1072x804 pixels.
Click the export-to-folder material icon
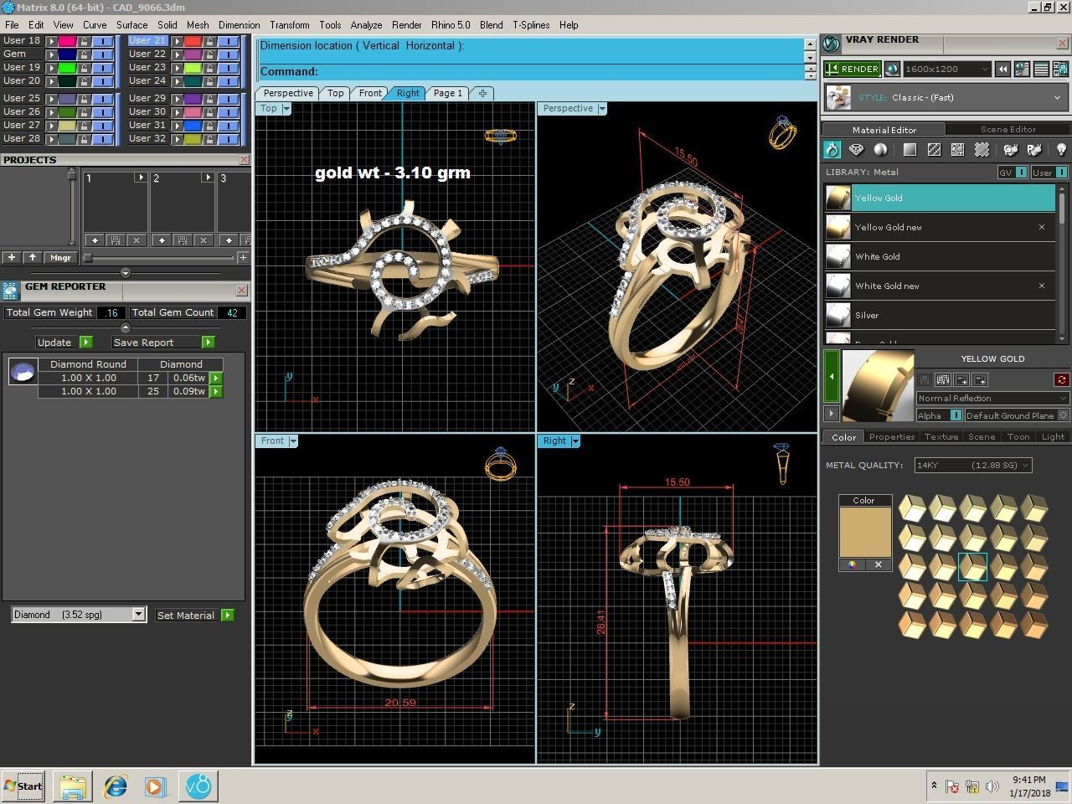click(961, 379)
